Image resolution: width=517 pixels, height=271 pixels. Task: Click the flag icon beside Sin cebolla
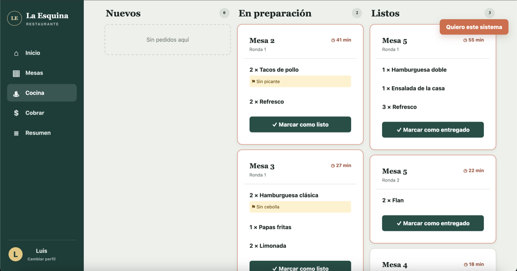click(253, 207)
